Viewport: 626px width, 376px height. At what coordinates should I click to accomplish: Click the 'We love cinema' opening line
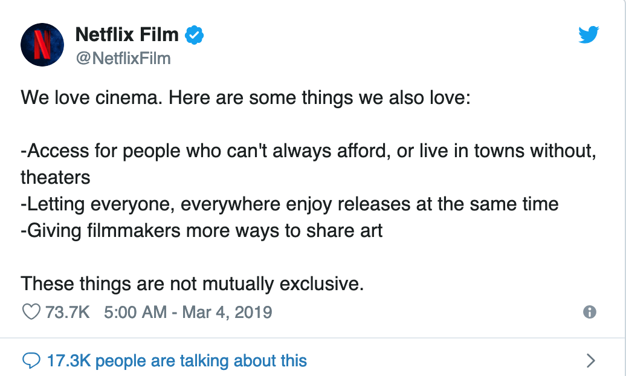tap(245, 97)
